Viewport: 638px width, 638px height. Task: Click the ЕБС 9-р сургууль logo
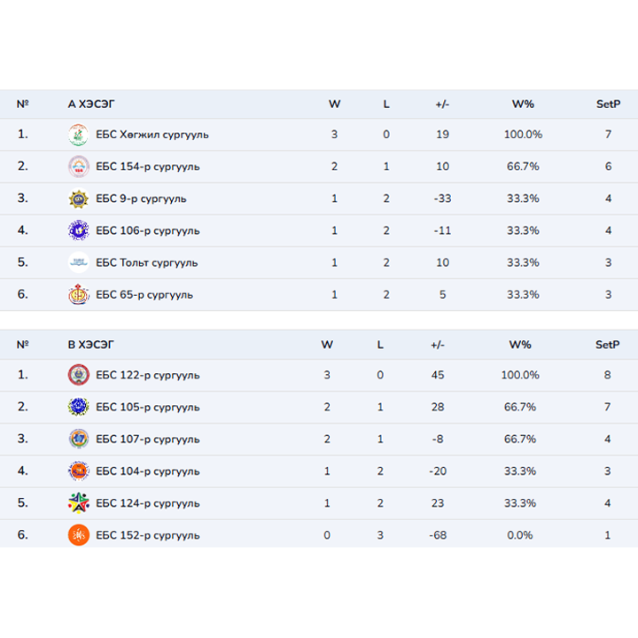click(x=79, y=198)
